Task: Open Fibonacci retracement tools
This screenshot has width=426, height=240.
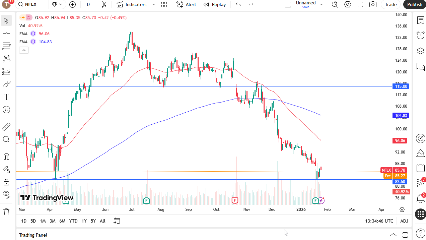Action: (x=6, y=46)
